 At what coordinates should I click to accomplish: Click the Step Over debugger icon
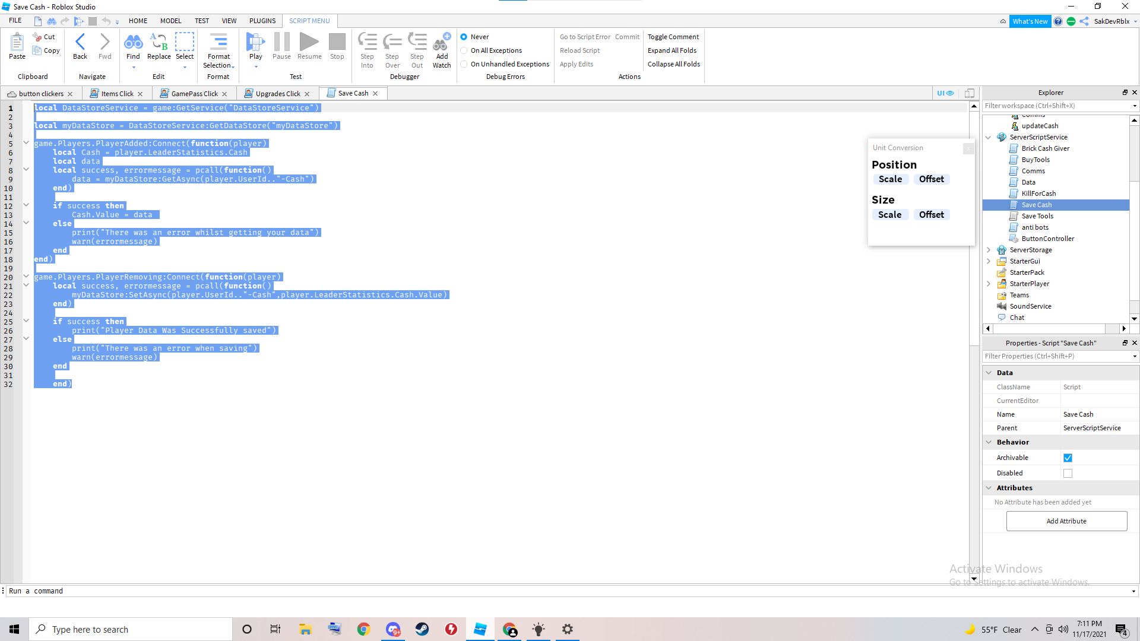point(392,42)
